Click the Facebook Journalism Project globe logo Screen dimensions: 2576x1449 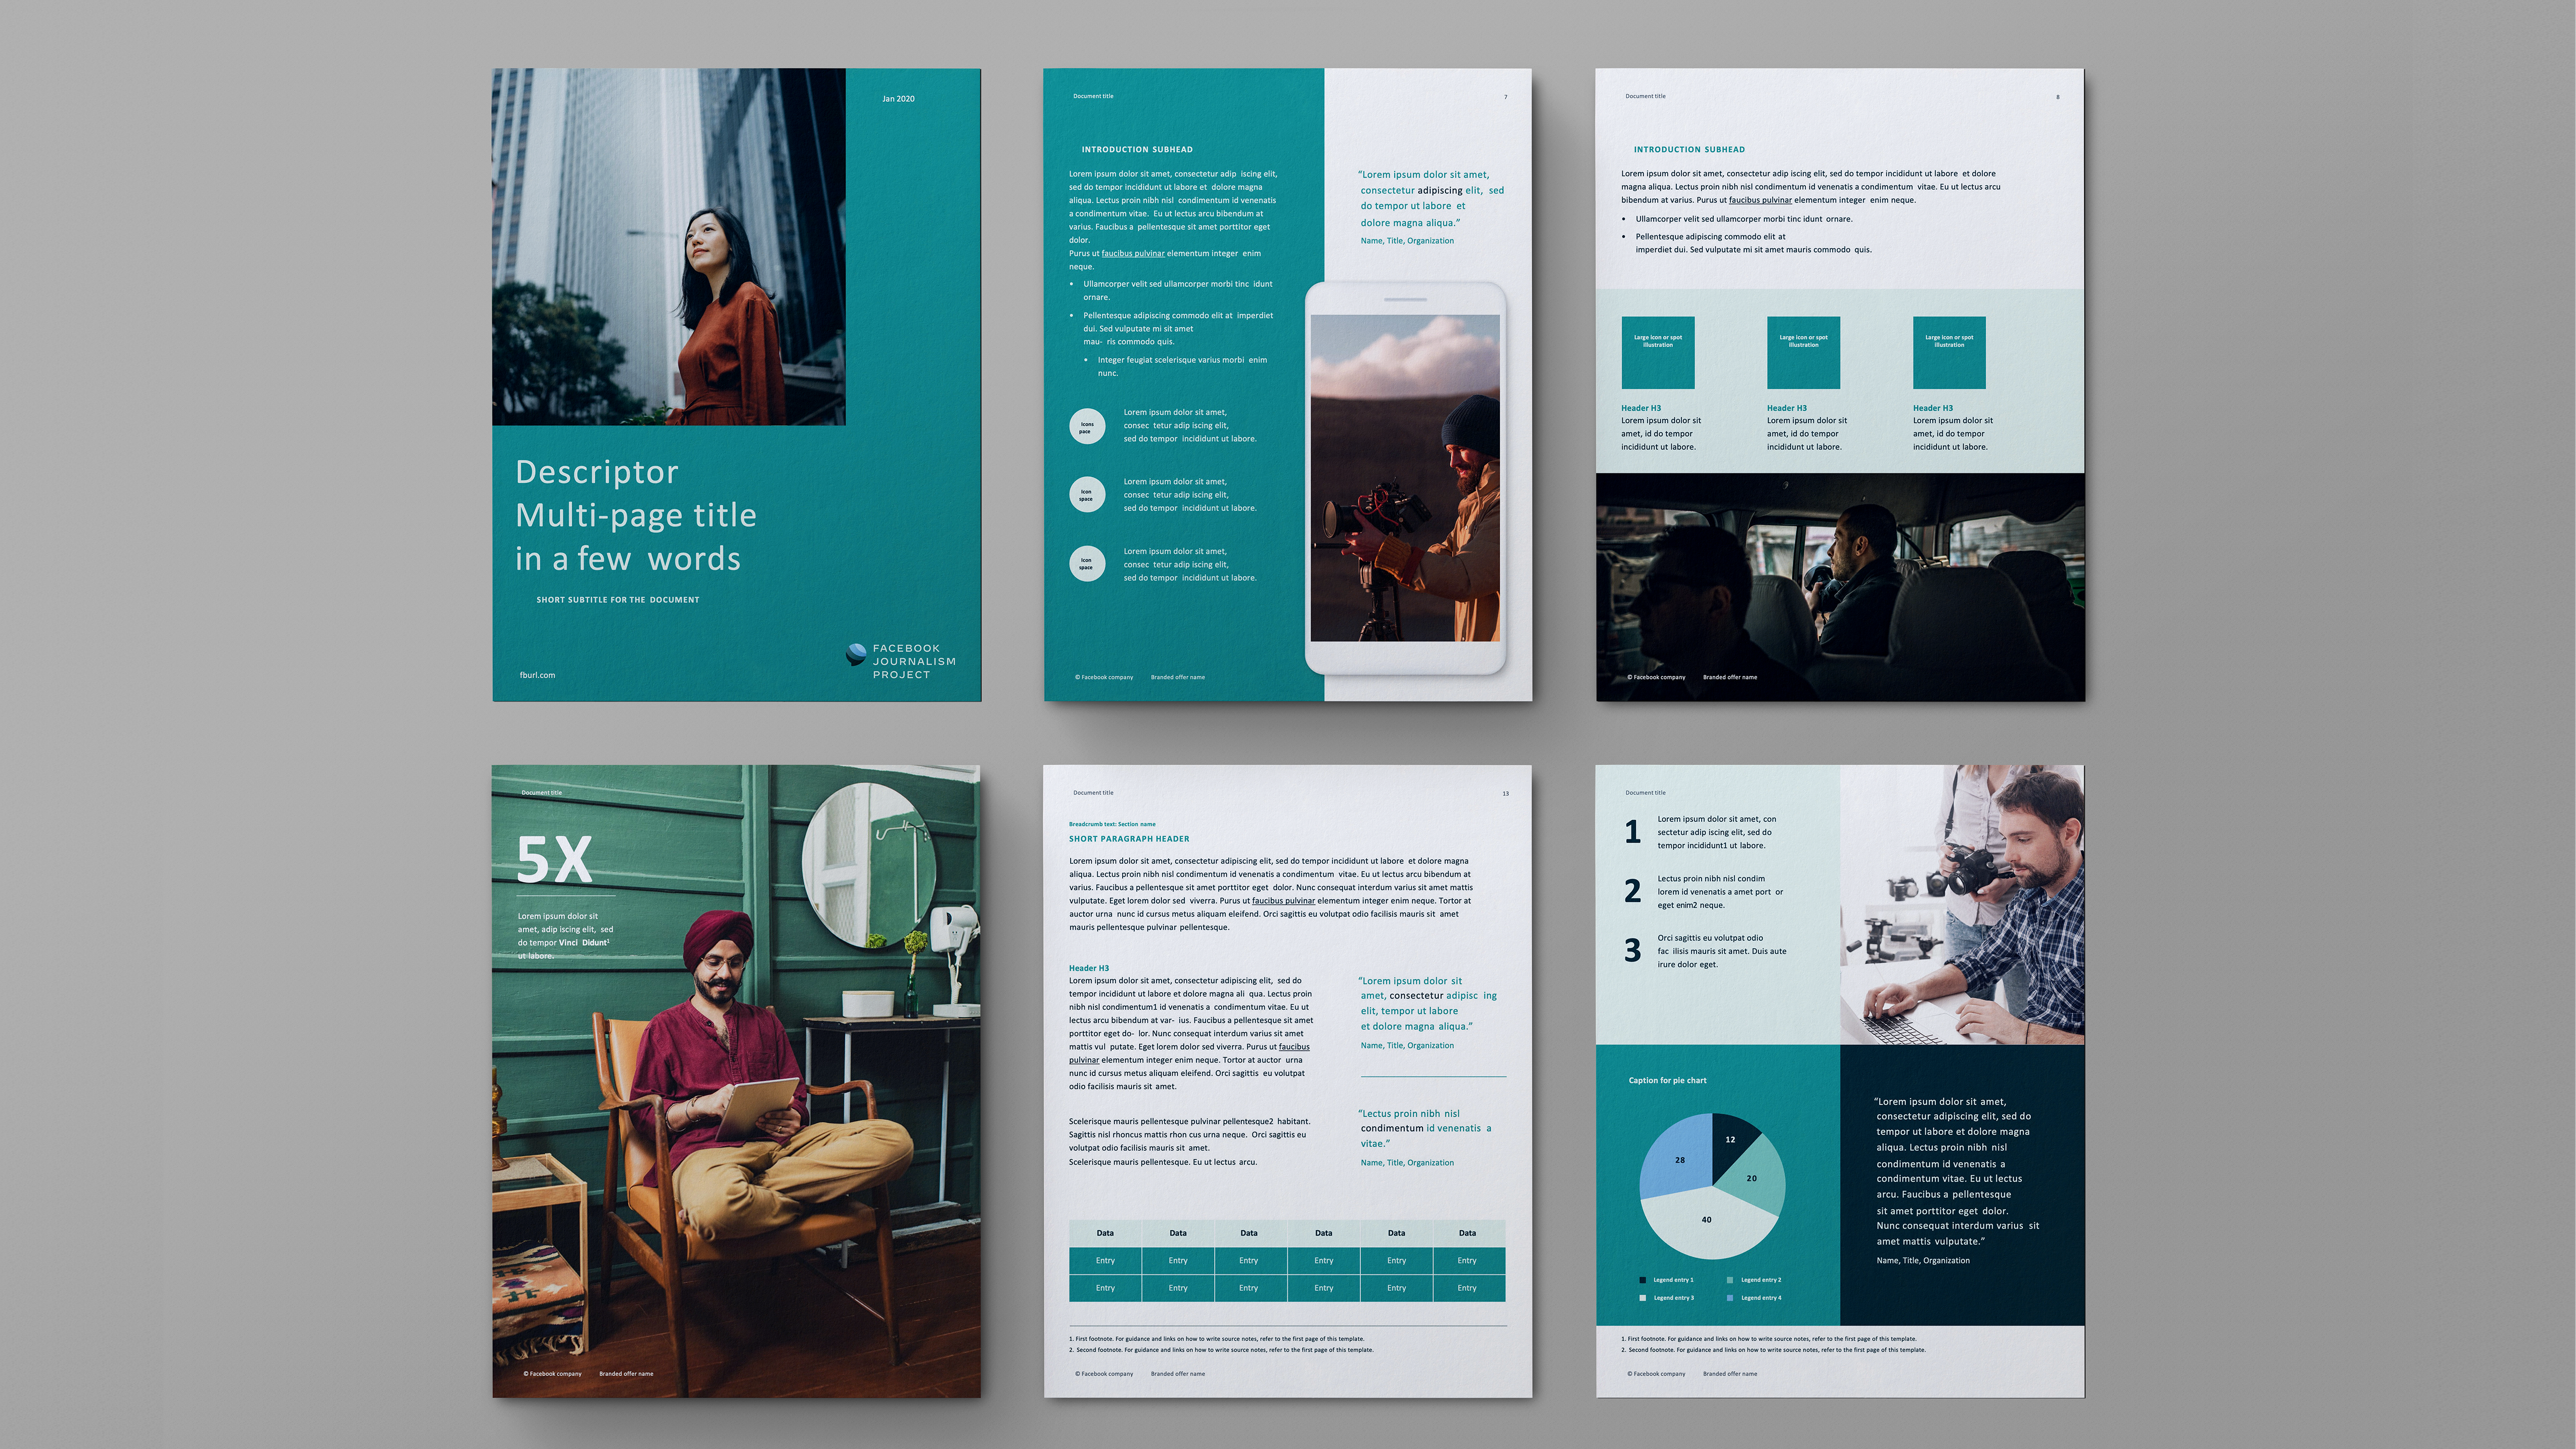click(856, 655)
